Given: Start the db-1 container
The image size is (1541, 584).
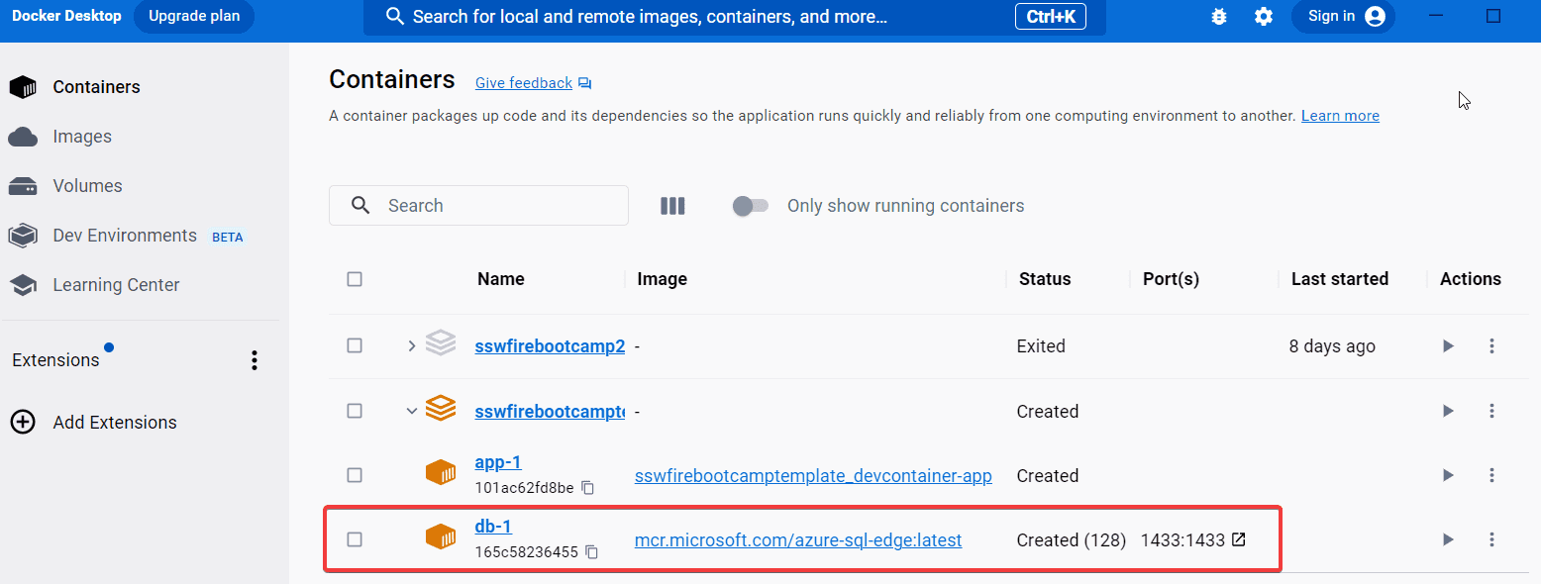Looking at the screenshot, I should click(1448, 539).
